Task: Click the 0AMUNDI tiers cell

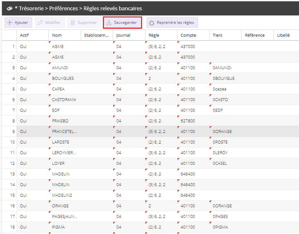Action: coord(226,68)
